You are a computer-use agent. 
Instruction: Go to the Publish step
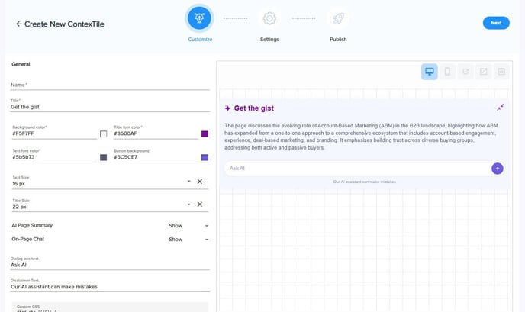[x=339, y=18]
